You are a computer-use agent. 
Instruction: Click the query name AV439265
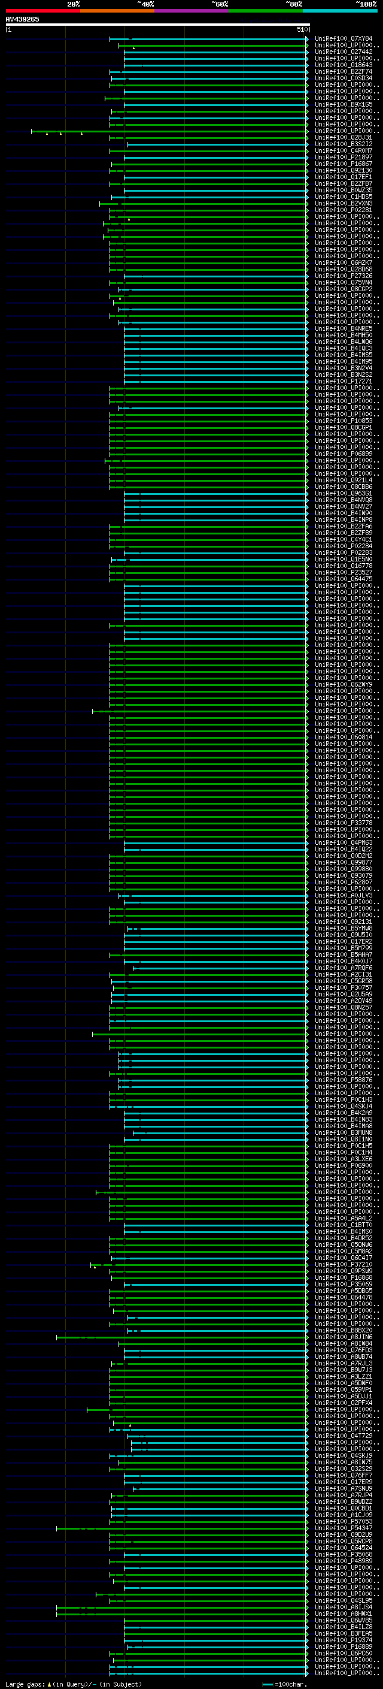pos(22,19)
